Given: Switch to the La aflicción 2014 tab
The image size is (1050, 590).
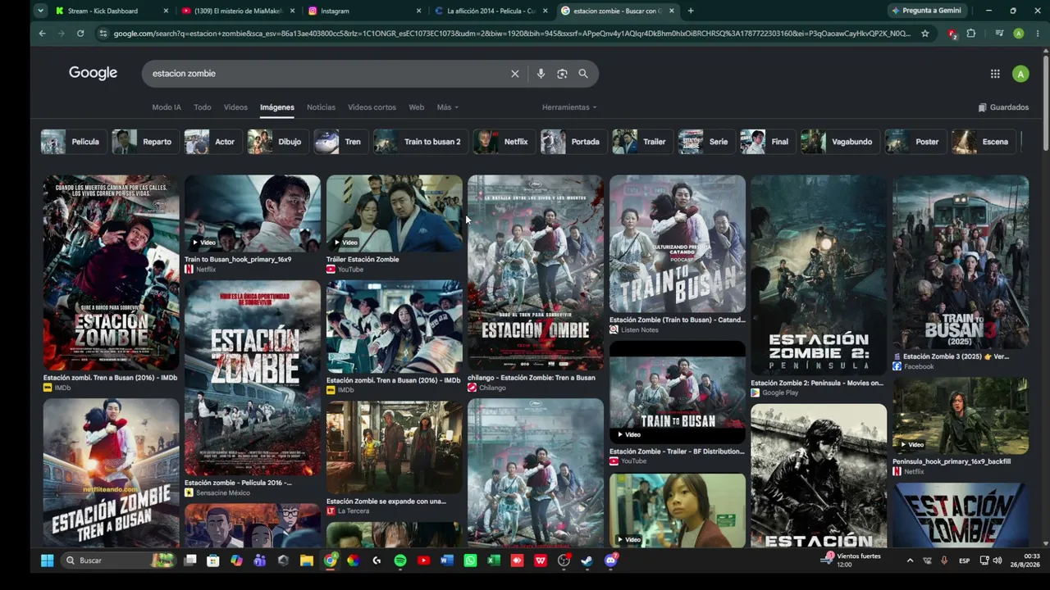Looking at the screenshot, I should click(x=490, y=11).
